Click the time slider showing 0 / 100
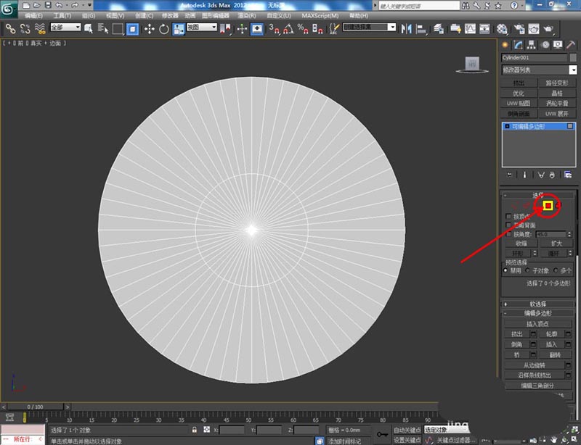This screenshot has height=445, width=581. point(35,407)
